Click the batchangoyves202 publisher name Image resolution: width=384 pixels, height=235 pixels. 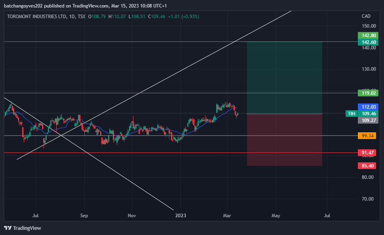pyautogui.click(x=23, y=6)
